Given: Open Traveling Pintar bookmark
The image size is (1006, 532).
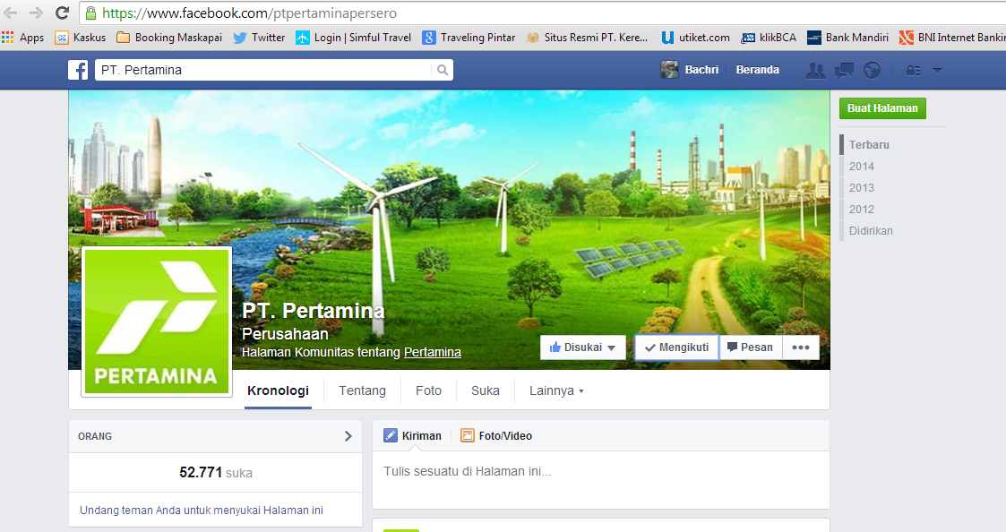Looking at the screenshot, I should pos(469,38).
